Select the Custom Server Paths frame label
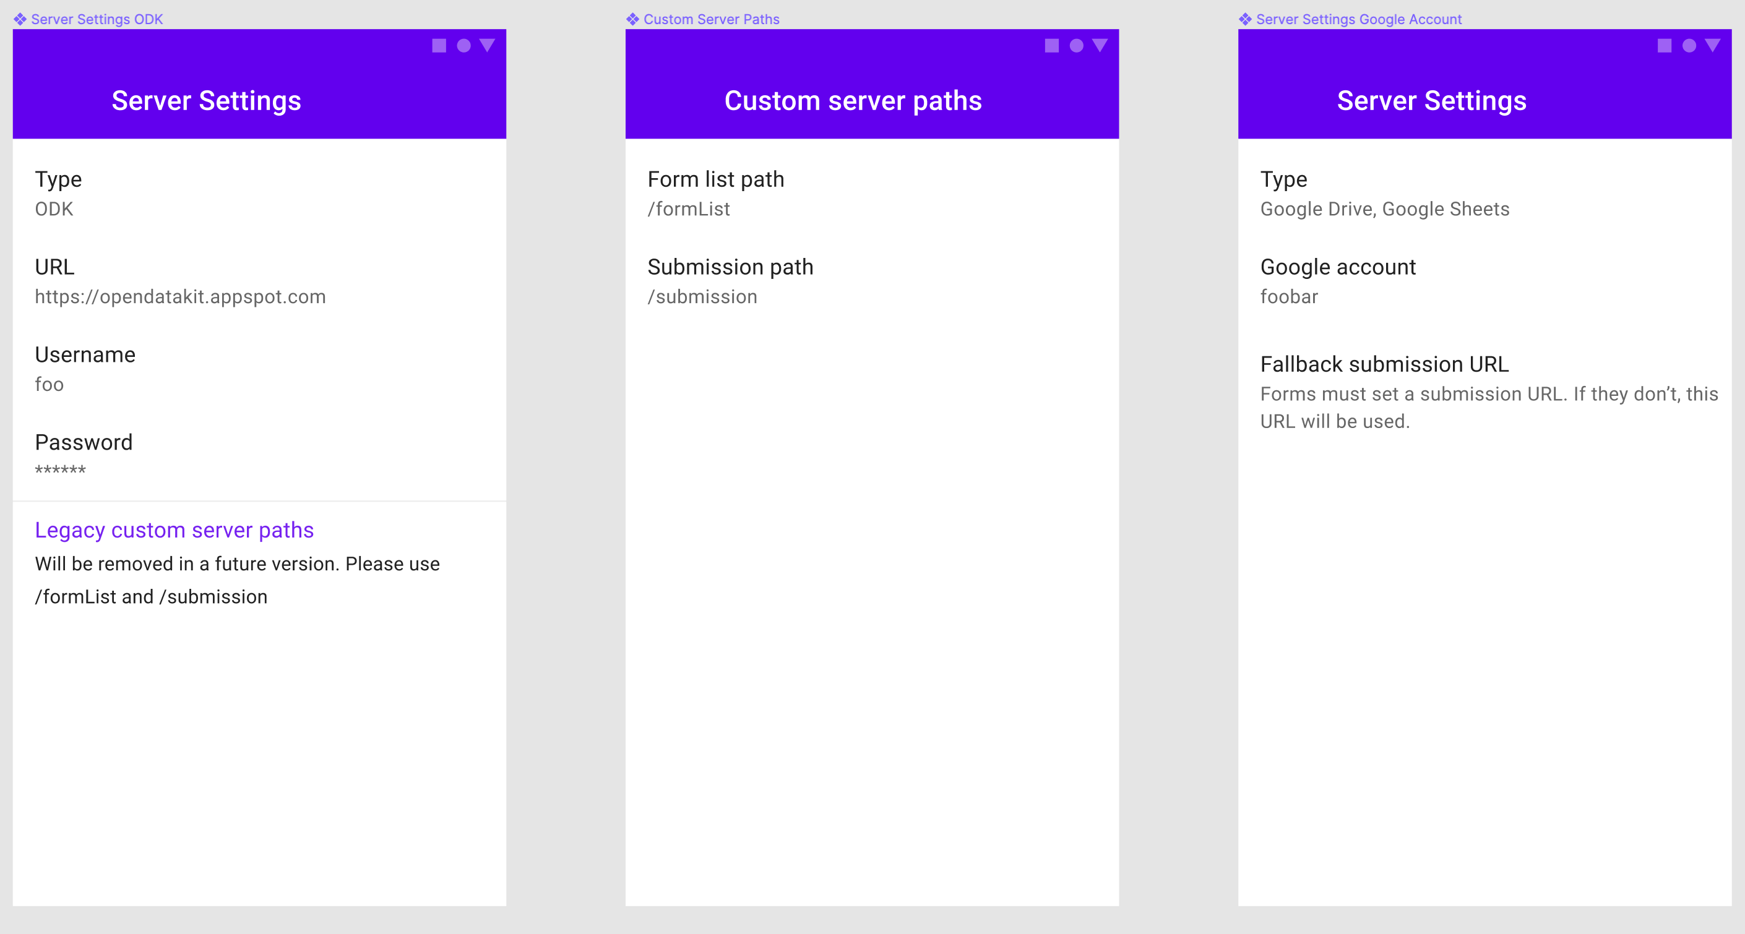 [710, 19]
